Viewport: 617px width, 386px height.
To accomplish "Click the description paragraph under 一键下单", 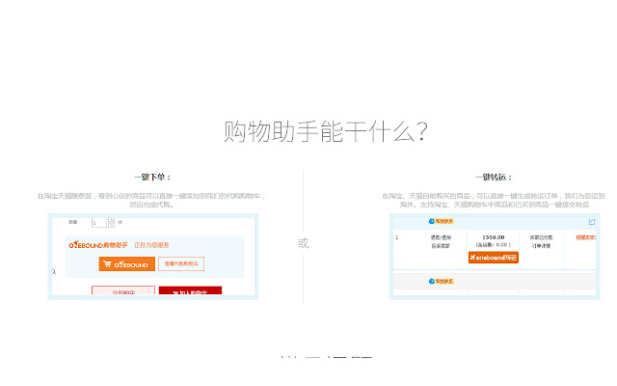I will coord(152,200).
